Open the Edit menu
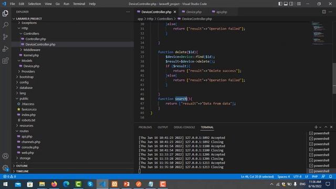The width and height of the screenshot is (336, 189). pos(21,4)
